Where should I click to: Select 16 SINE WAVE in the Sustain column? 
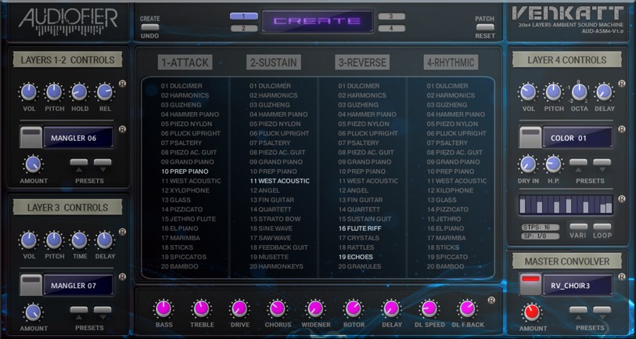pyautogui.click(x=271, y=228)
